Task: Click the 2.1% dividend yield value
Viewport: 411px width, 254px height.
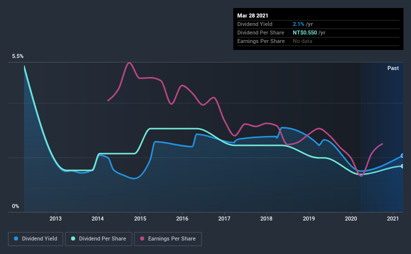Action: (x=298, y=24)
